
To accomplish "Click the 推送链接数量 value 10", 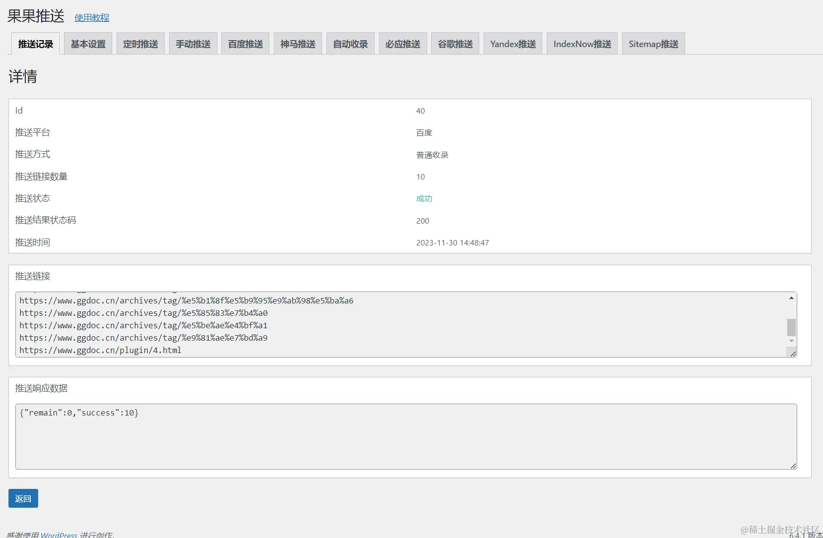I will pos(420,177).
